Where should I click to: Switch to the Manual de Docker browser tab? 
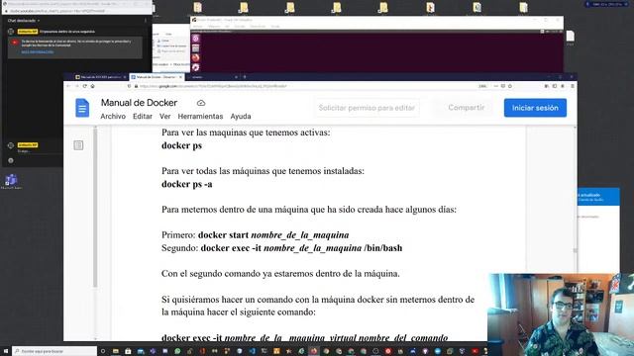coord(157,77)
